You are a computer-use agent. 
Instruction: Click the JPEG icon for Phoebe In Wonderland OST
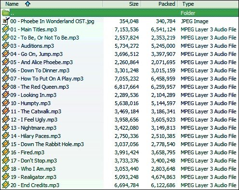[5, 21]
